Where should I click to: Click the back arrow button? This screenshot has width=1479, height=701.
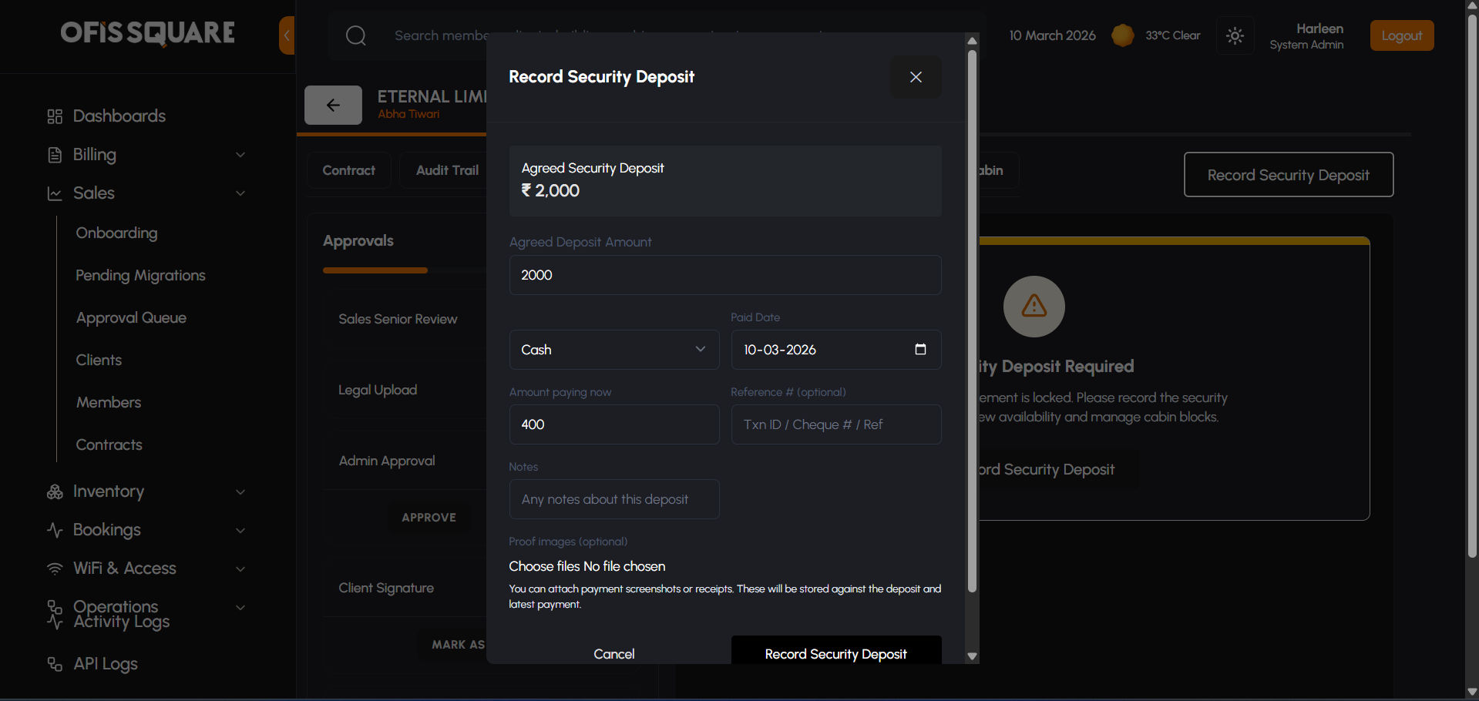coord(333,106)
